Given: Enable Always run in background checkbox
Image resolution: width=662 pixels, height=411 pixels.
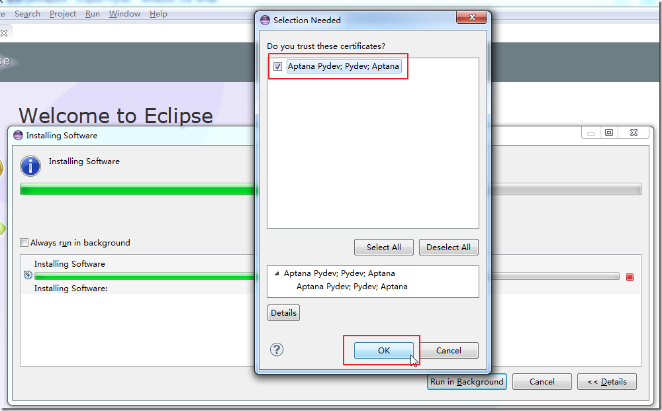Looking at the screenshot, I should pos(24,243).
